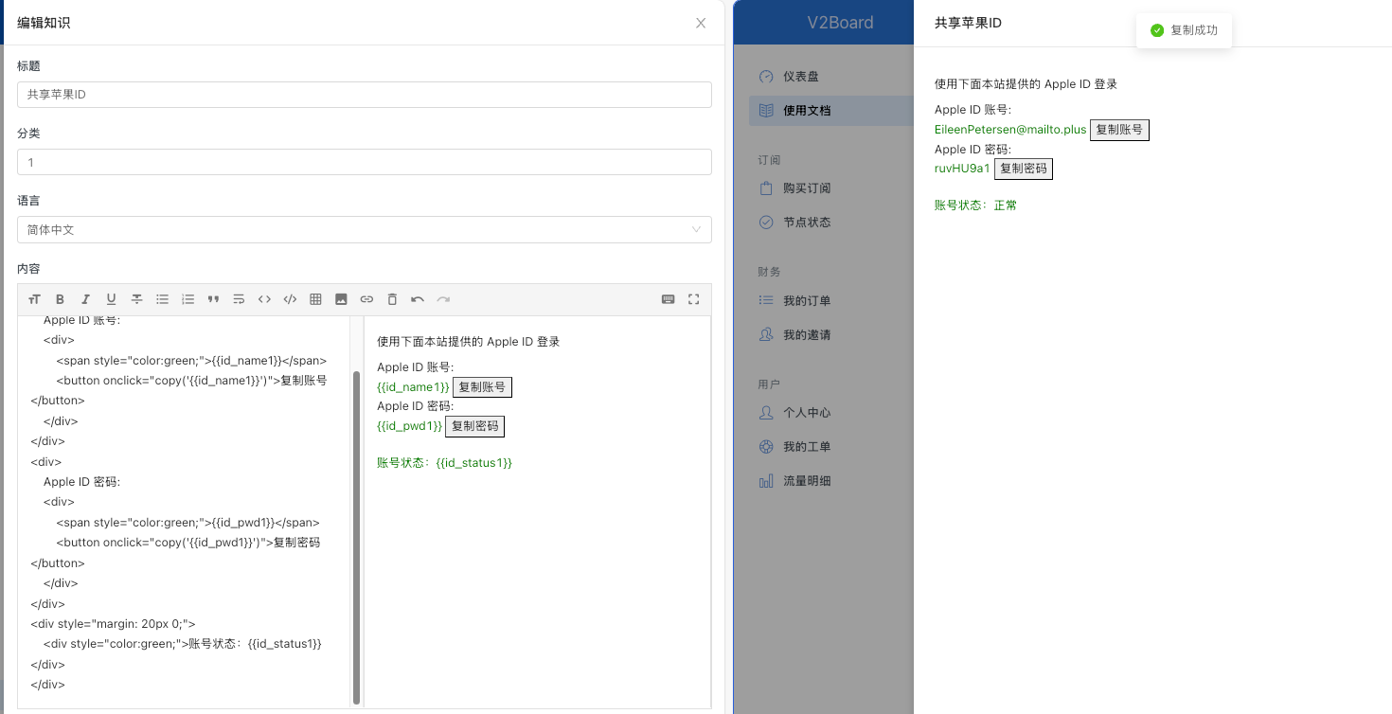Click the 复制账号 button beside the email
The image size is (1392, 714).
1119,130
